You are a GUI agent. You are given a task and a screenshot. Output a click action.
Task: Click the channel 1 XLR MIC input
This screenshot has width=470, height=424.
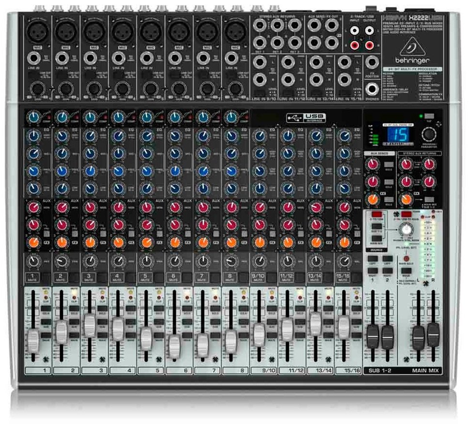38,32
